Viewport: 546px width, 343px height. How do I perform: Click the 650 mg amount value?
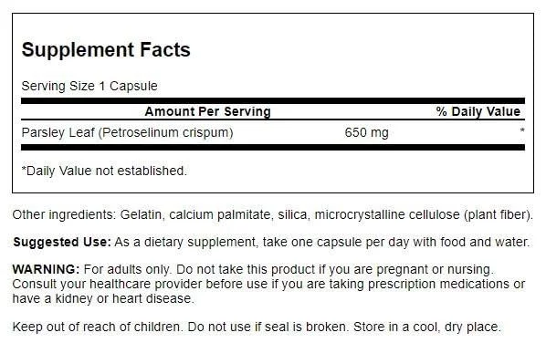[367, 132]
